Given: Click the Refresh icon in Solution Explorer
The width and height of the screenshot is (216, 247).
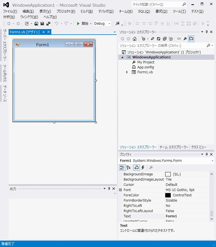Looking at the screenshot, I should click(158, 39).
